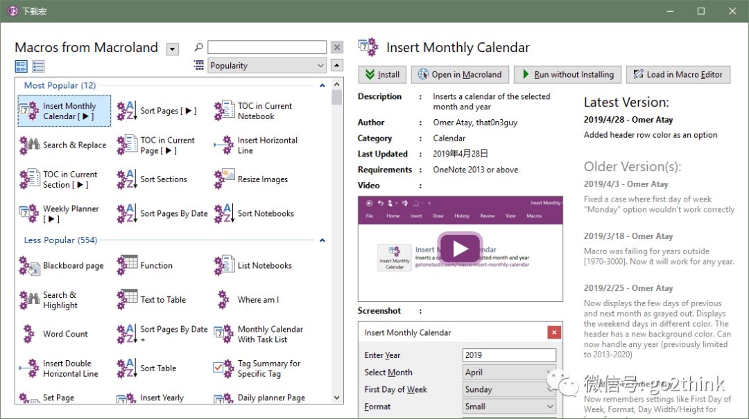Choose TOC in Current Page macro
Screen dimensions: 749x419
(x=156, y=145)
